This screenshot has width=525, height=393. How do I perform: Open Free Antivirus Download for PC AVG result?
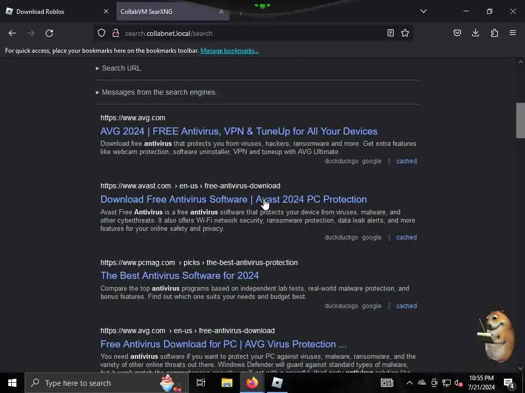coord(224,344)
